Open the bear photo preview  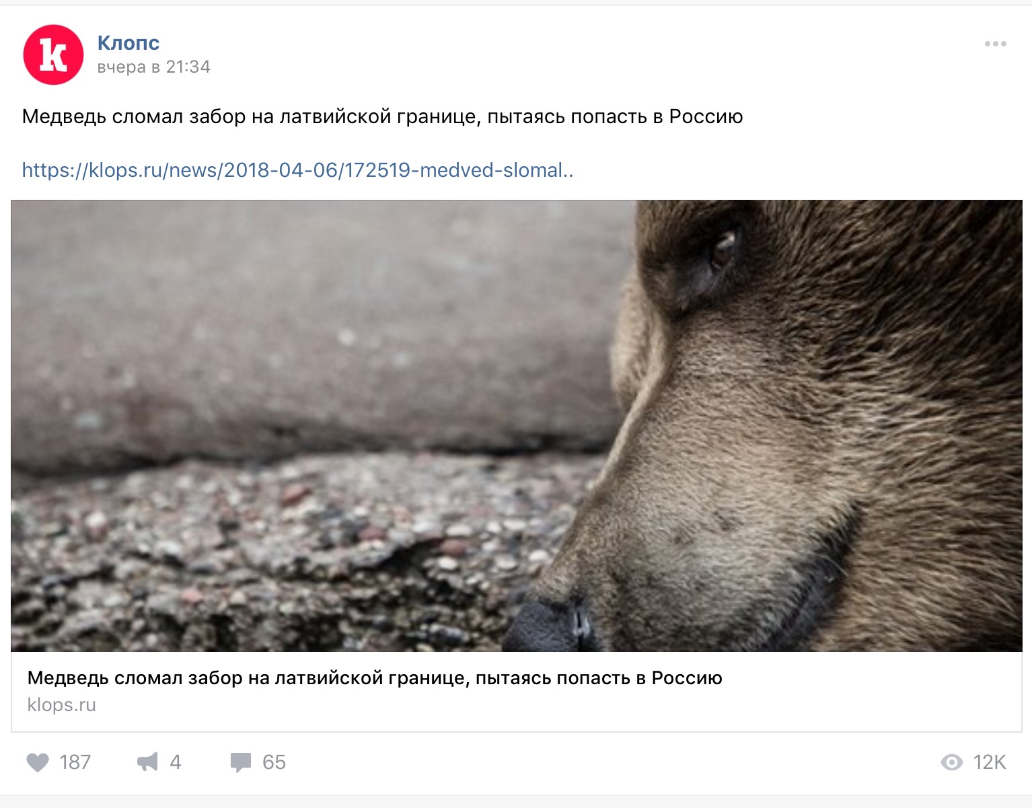tap(516, 425)
